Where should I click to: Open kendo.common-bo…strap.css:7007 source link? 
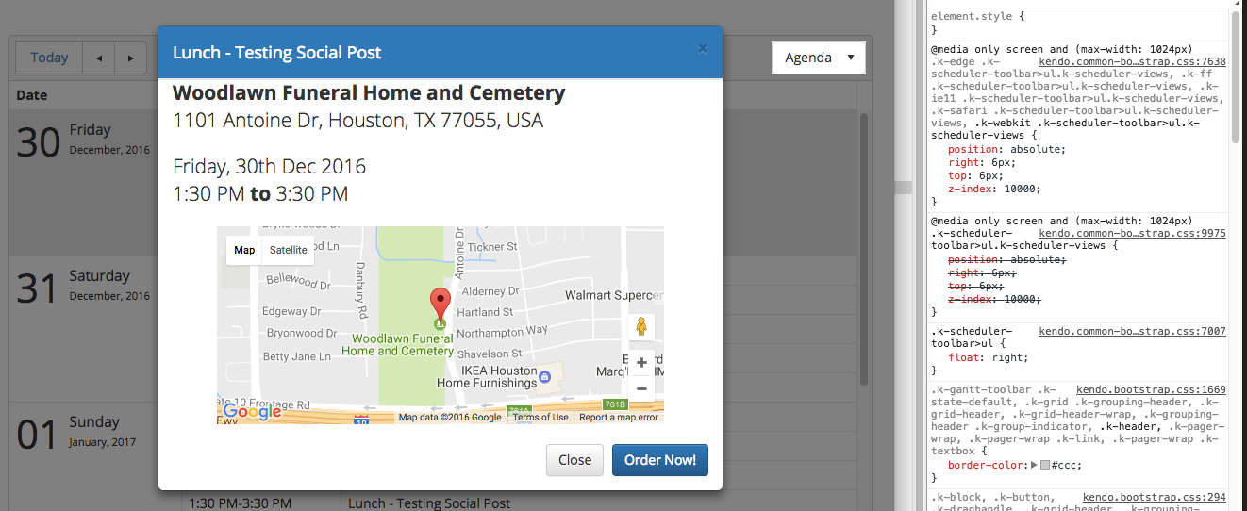[1132, 332]
